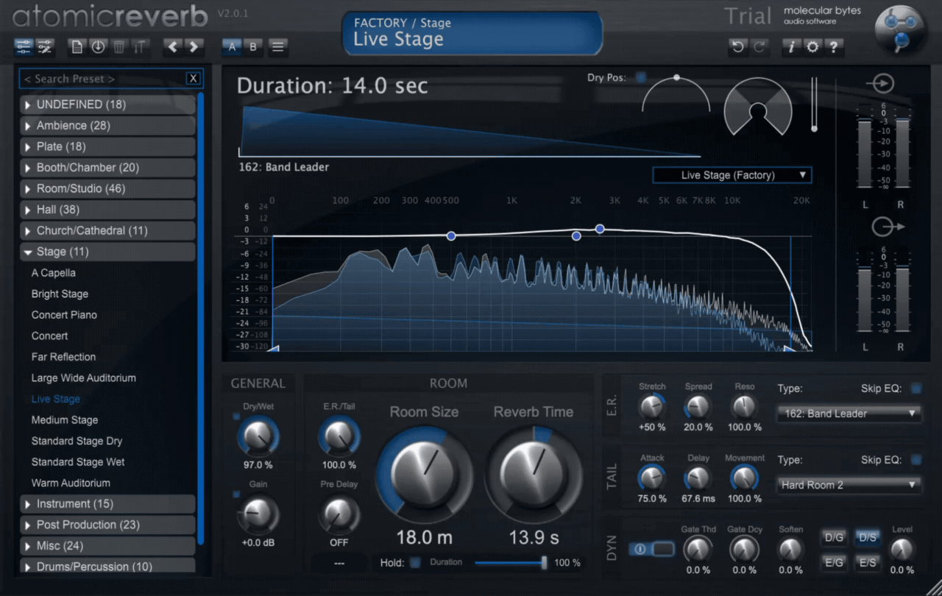Expand the Hall (38) category
Viewport: 942px width, 596px height.
[107, 210]
